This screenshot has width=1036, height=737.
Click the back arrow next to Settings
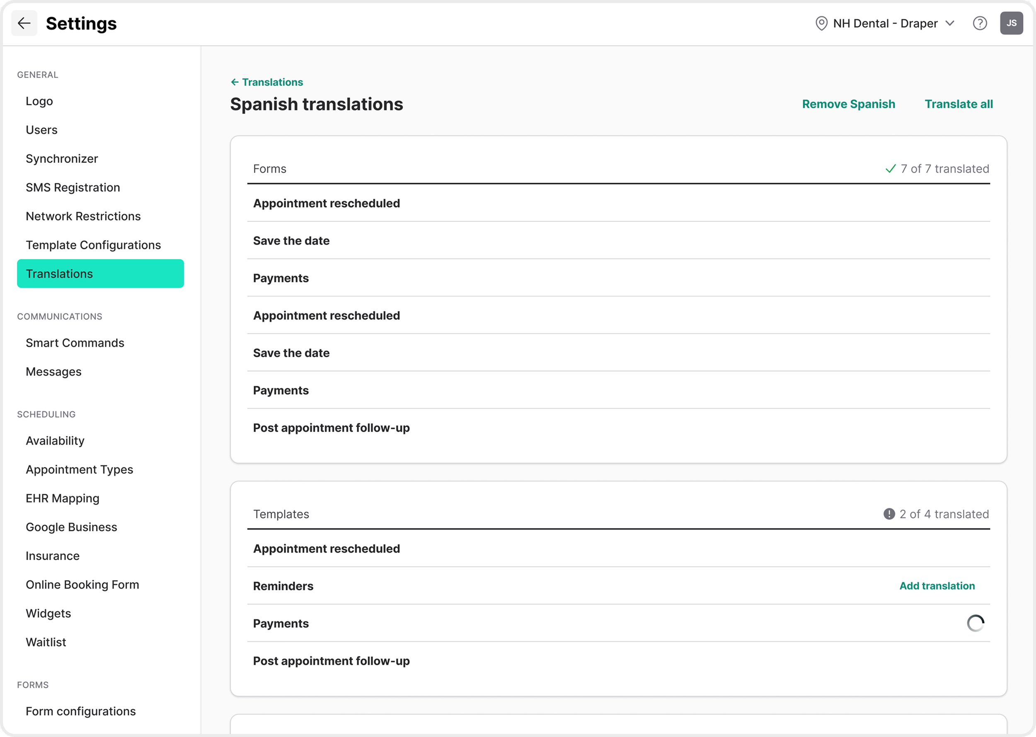click(24, 23)
